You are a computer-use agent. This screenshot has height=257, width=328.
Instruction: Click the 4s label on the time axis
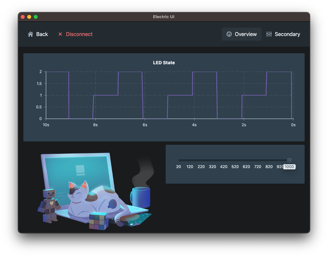point(194,125)
